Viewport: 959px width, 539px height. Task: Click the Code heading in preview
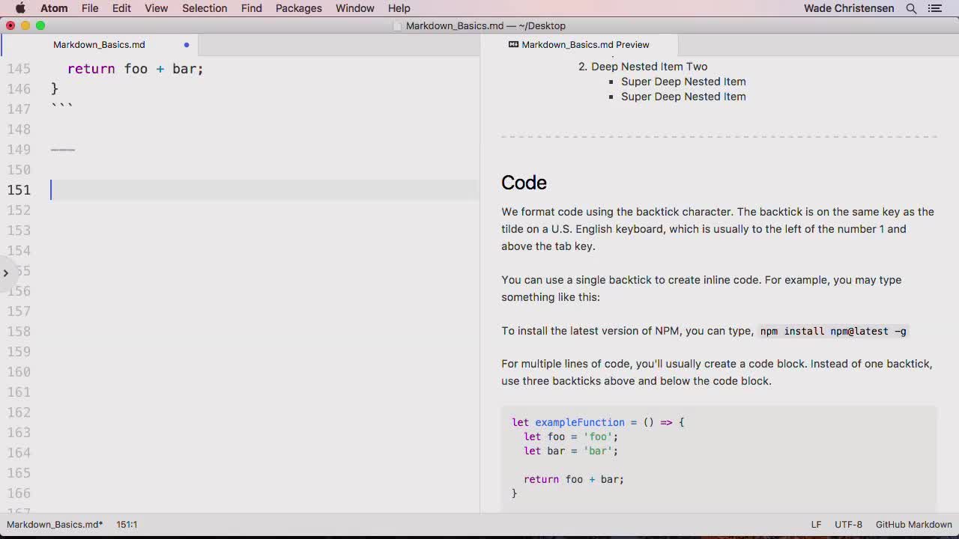524,183
